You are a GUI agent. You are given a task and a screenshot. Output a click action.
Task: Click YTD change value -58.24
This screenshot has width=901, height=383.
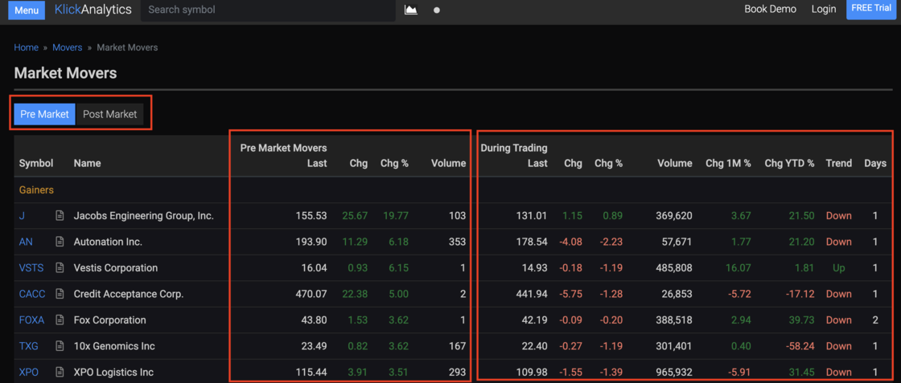coord(799,346)
